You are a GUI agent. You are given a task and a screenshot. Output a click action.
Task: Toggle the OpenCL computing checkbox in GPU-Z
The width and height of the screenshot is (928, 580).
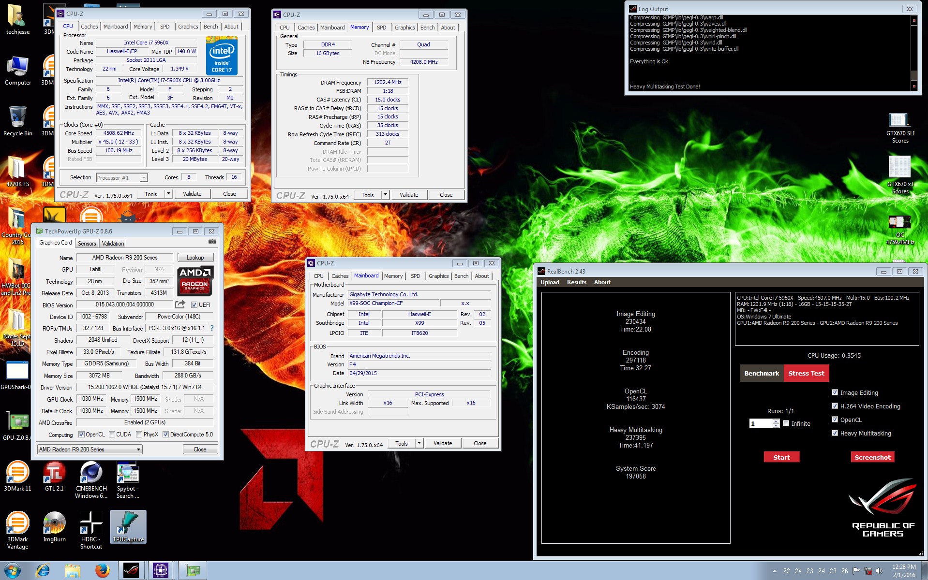[x=81, y=434]
